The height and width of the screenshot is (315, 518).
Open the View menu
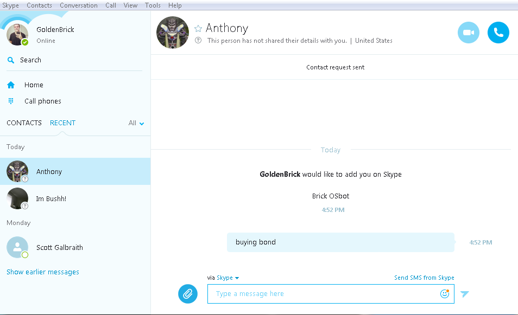click(x=130, y=5)
